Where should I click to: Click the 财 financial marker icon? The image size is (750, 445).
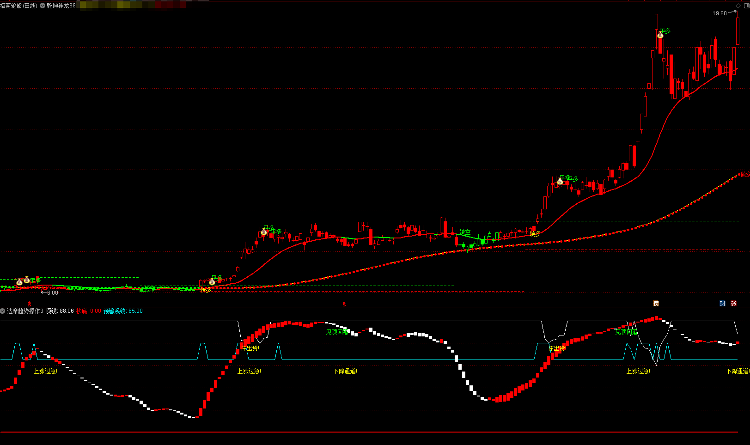click(722, 304)
